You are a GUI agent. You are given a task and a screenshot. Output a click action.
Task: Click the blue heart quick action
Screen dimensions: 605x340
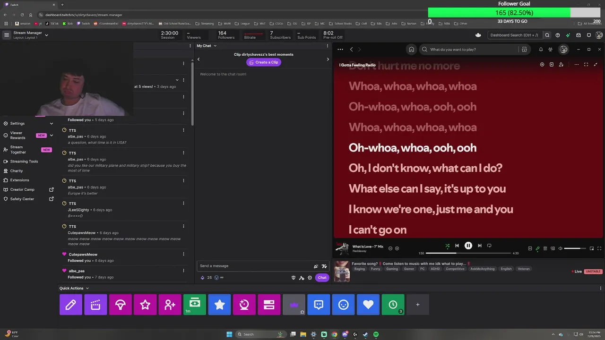point(368,305)
